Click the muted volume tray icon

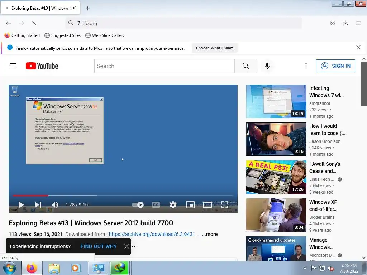coord(331,268)
